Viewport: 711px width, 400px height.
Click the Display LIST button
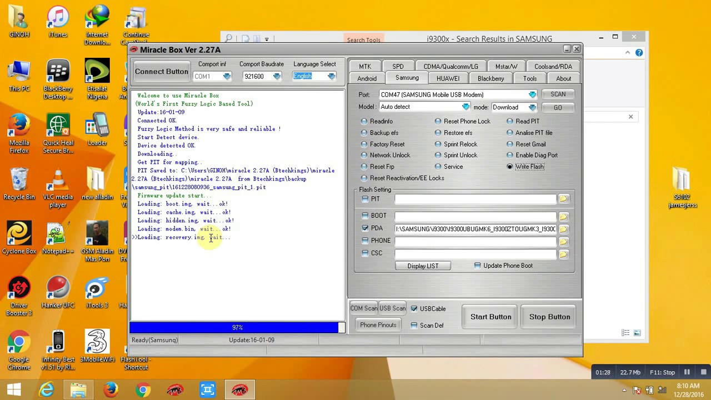[x=423, y=266]
